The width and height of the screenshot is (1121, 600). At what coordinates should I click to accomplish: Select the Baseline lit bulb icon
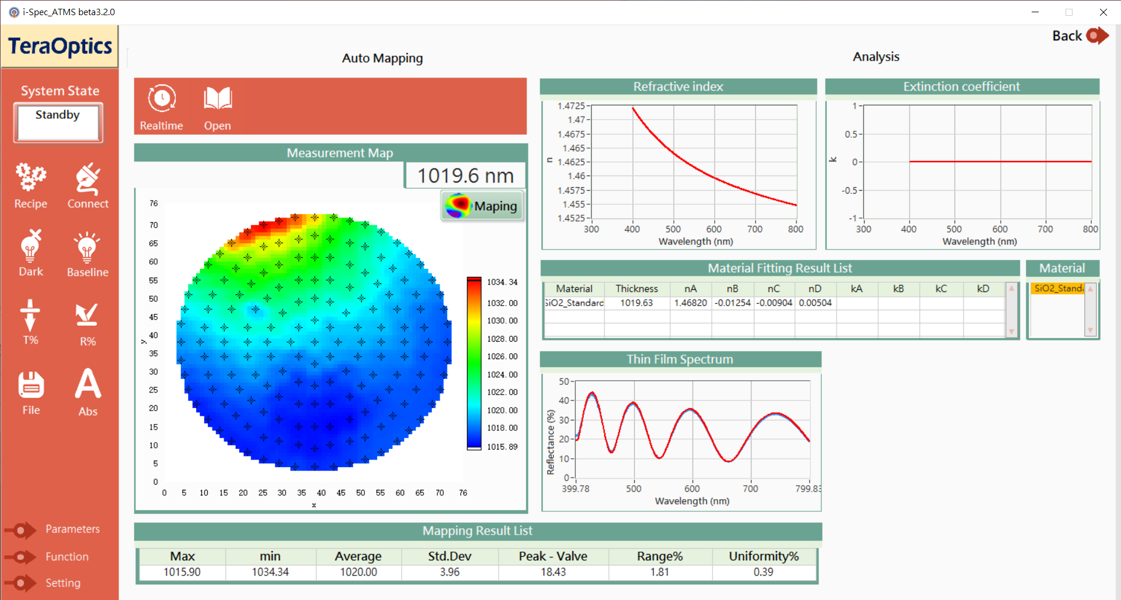click(x=87, y=247)
